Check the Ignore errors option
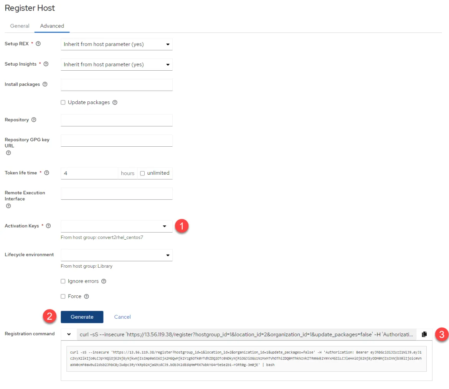This screenshot has width=449, height=389. click(x=63, y=281)
